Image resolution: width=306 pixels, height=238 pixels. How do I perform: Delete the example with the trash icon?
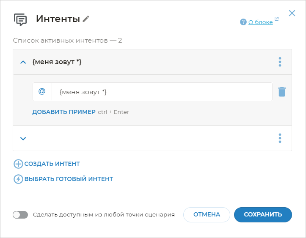coord(282,92)
